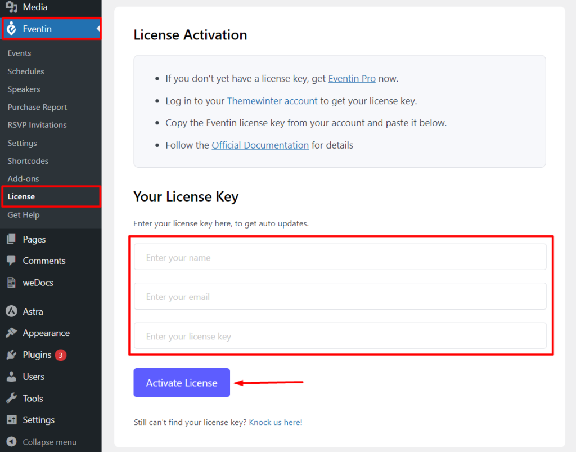This screenshot has width=576, height=452.
Task: Click the weDocs document icon
Action: coord(11,282)
